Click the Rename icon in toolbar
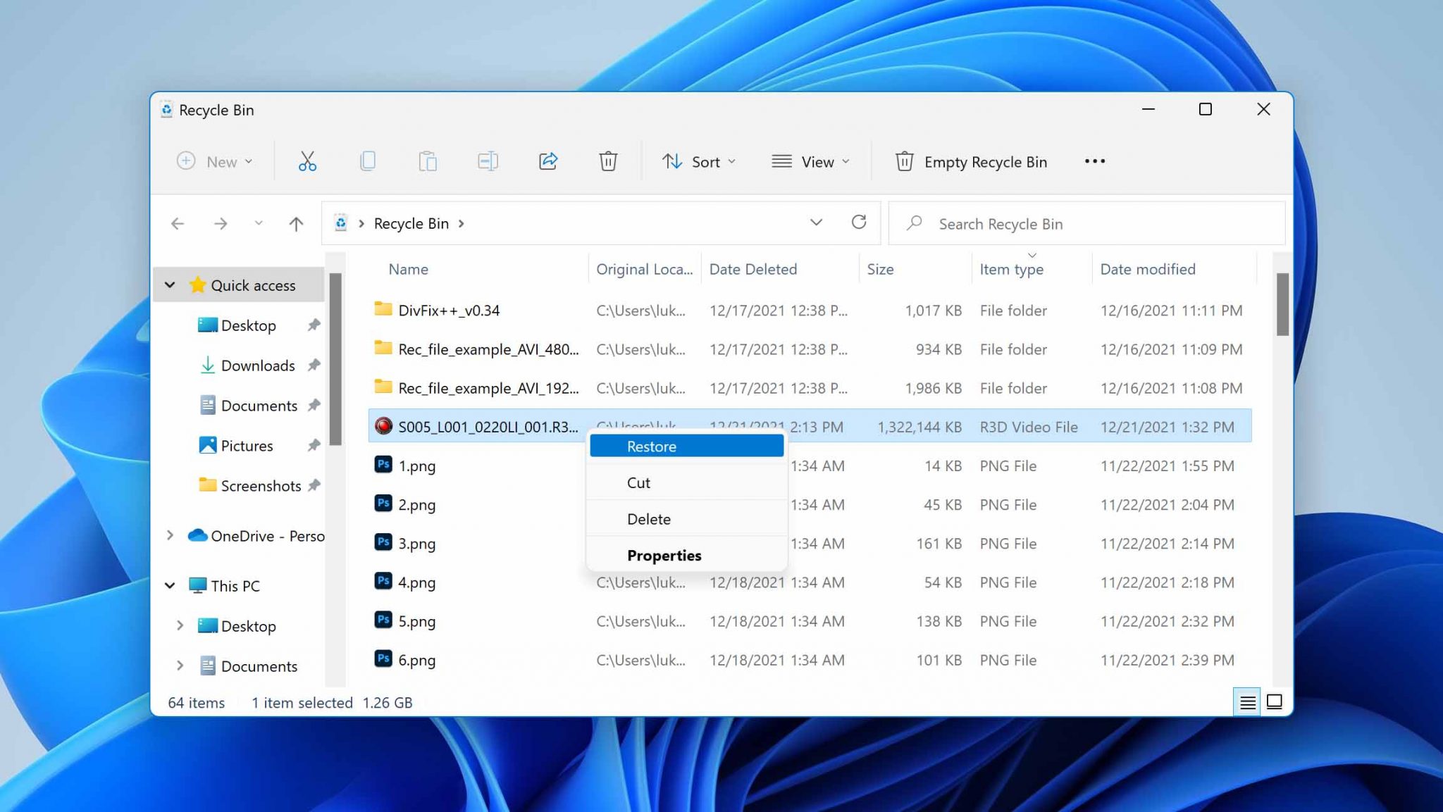 click(487, 161)
